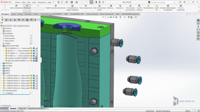Image resolution: width=200 pixels, height=112 pixels.
Task: Expand the Histórico item
Action: [1, 28]
